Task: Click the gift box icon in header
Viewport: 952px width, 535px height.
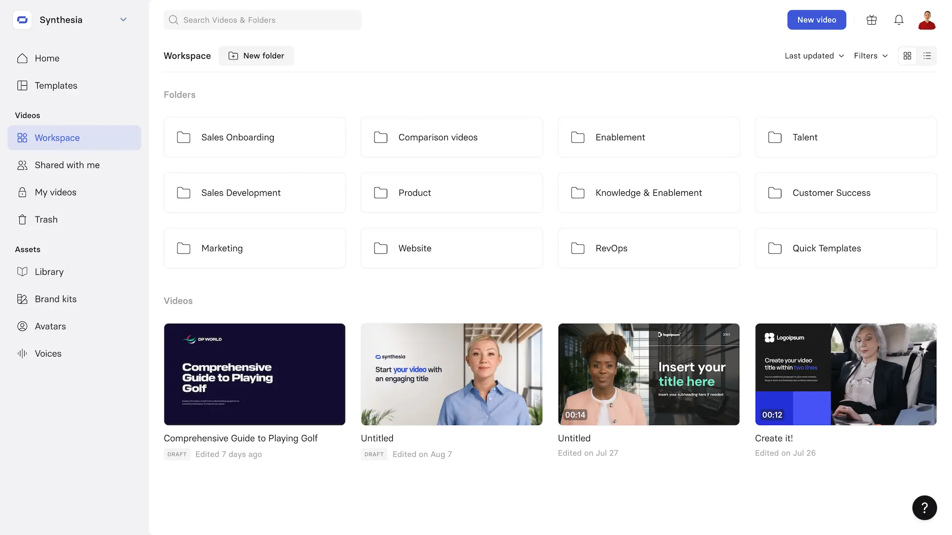Action: pyautogui.click(x=872, y=20)
